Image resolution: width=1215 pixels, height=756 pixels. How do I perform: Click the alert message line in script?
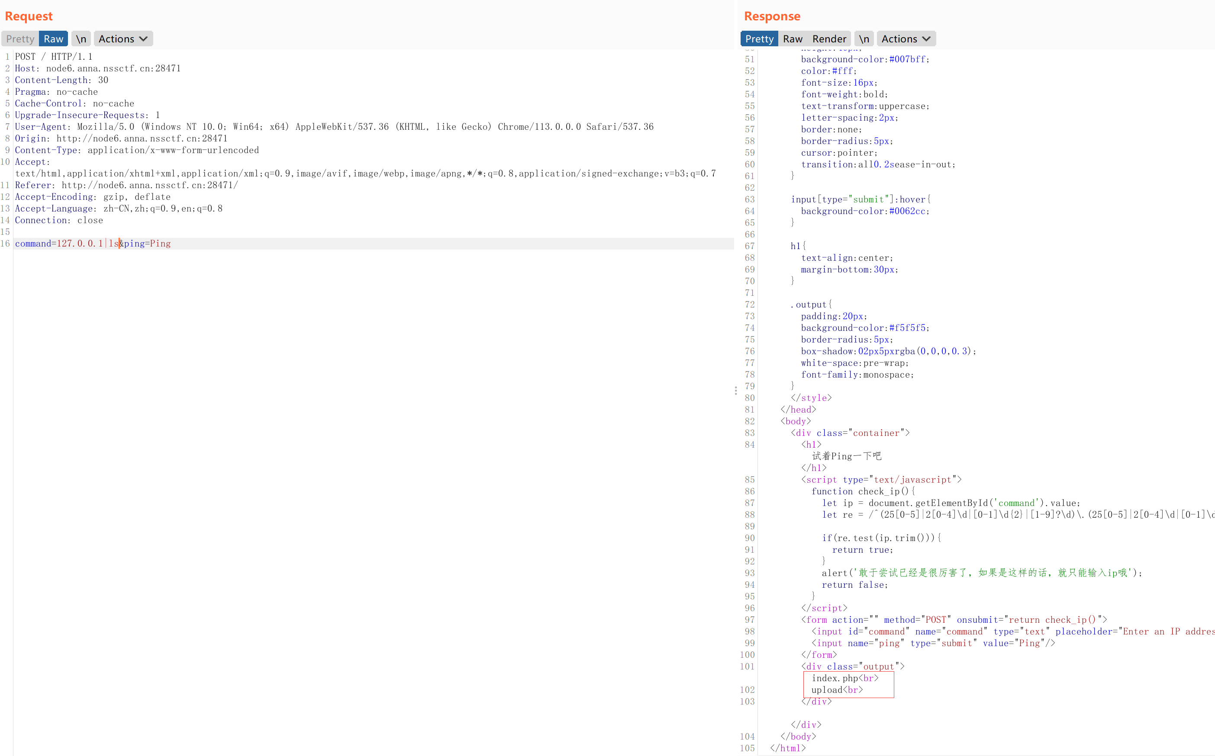pyautogui.click(x=982, y=573)
